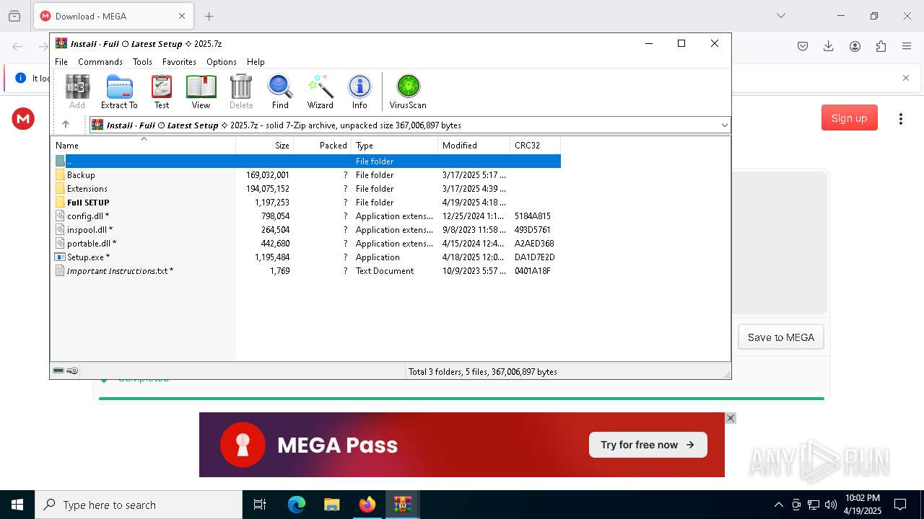Show hidden system tray icons chevron
Screen dimensions: 924x519
tap(778, 505)
